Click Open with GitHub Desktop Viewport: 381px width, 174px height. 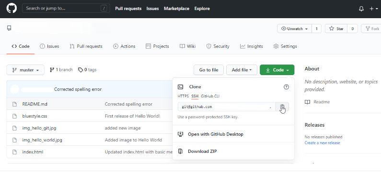[216, 134]
